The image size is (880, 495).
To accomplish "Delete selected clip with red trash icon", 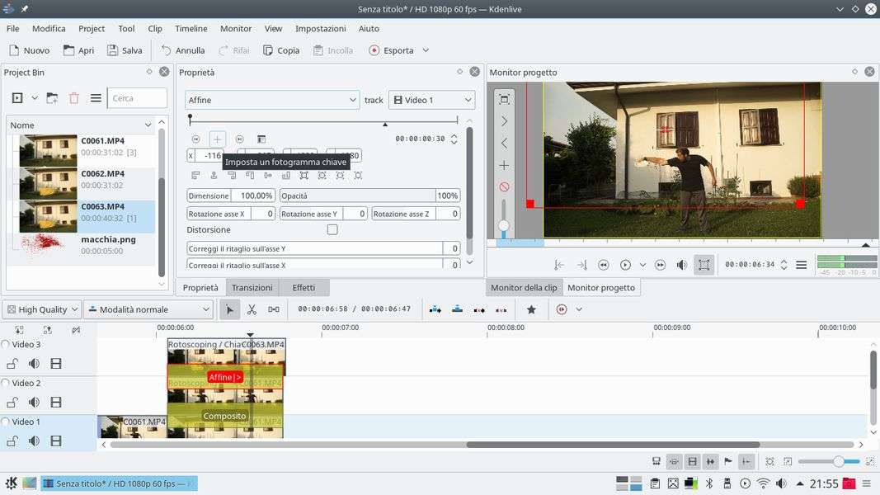I will point(74,98).
